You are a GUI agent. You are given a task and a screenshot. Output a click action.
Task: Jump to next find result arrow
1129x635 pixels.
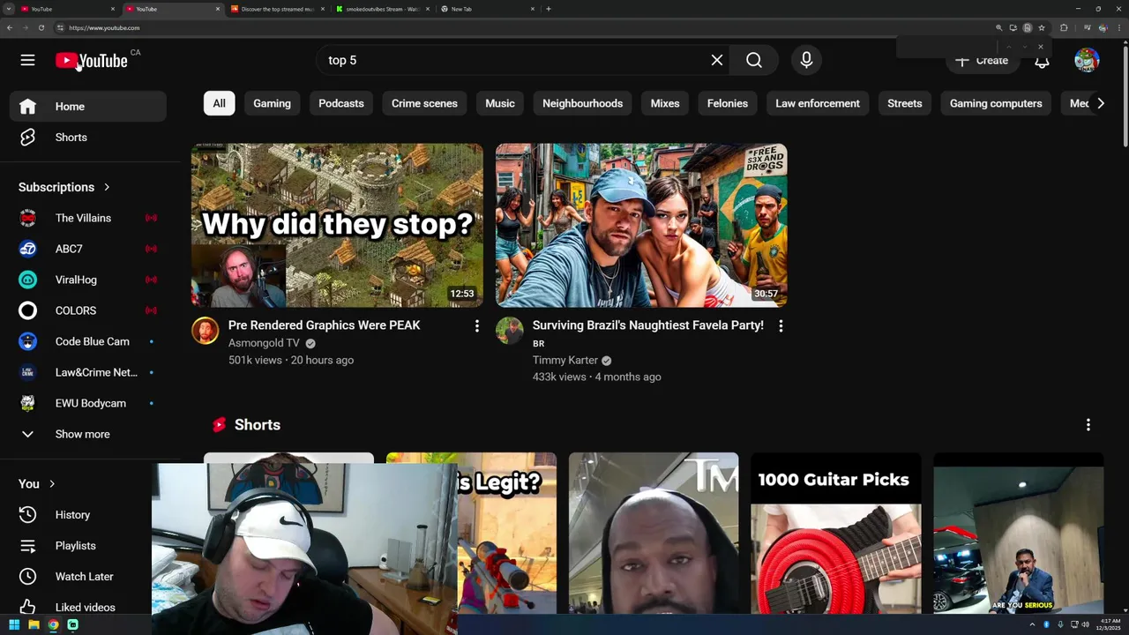[1024, 47]
